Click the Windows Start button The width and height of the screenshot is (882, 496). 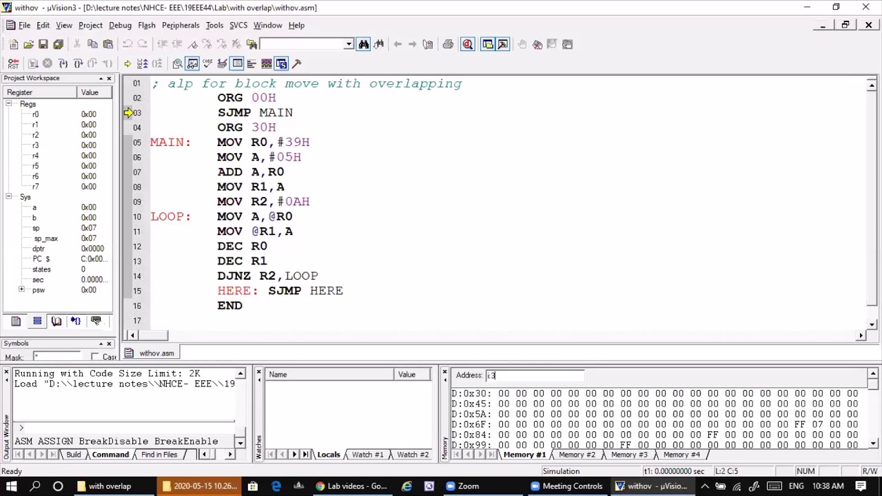tap(12, 486)
